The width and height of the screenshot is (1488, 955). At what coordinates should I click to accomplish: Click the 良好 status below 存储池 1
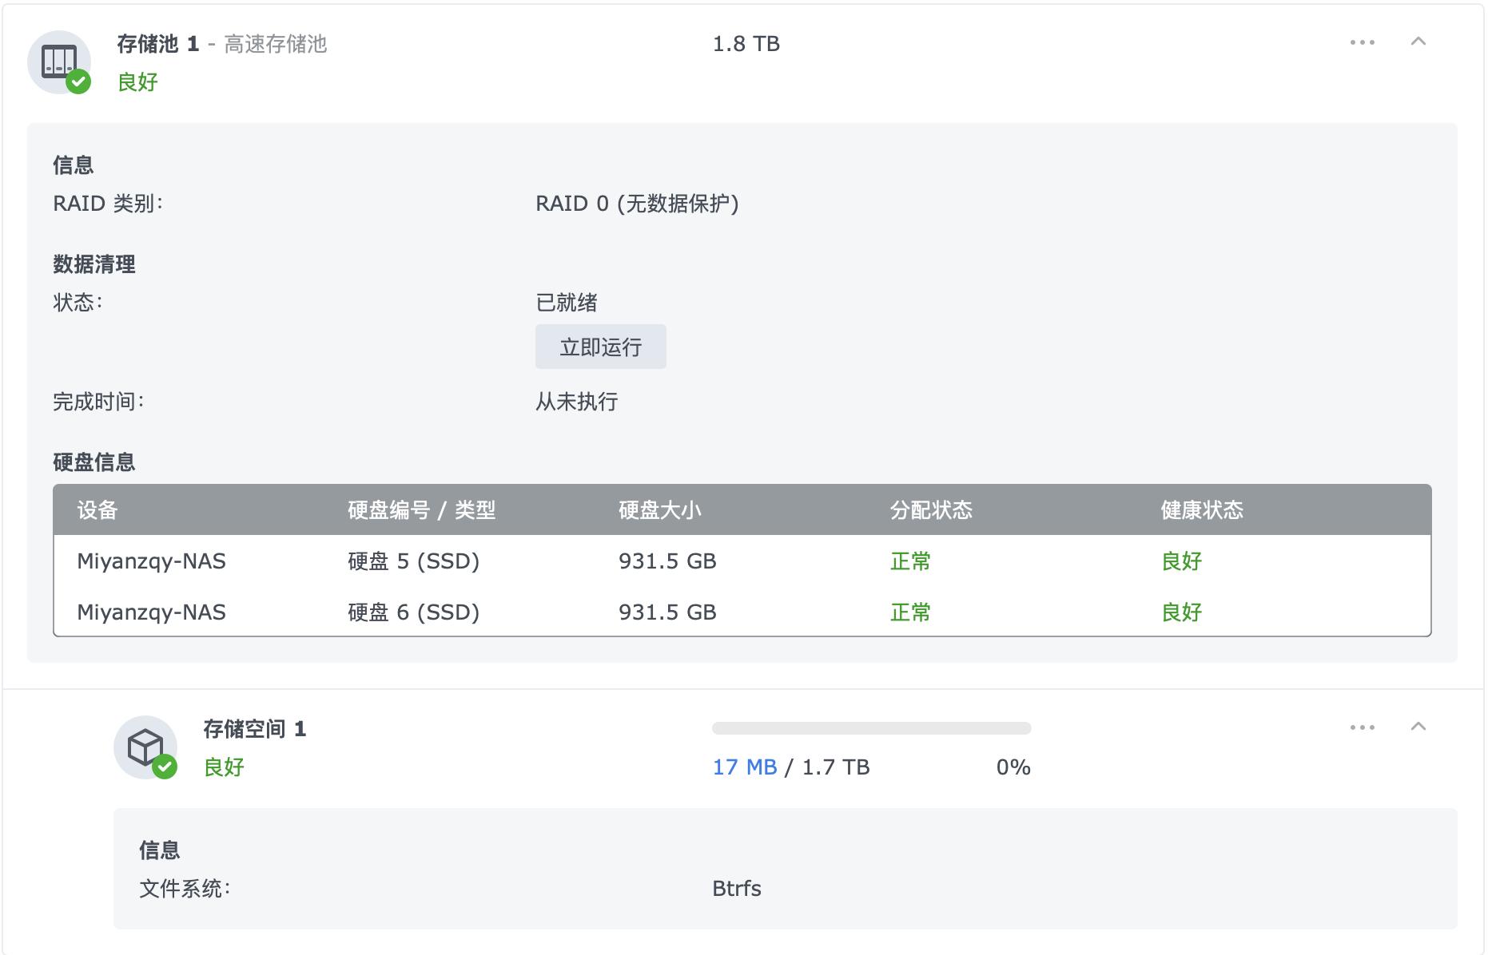136,81
